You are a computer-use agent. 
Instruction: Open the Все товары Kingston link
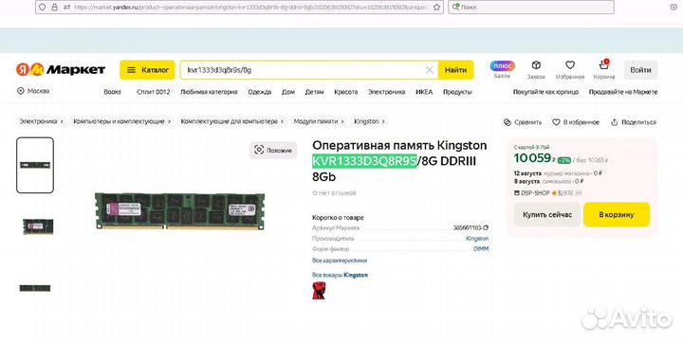click(340, 275)
